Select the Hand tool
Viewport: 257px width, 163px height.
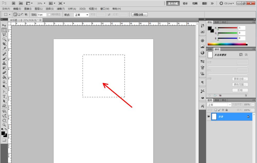[x=4, y=120]
